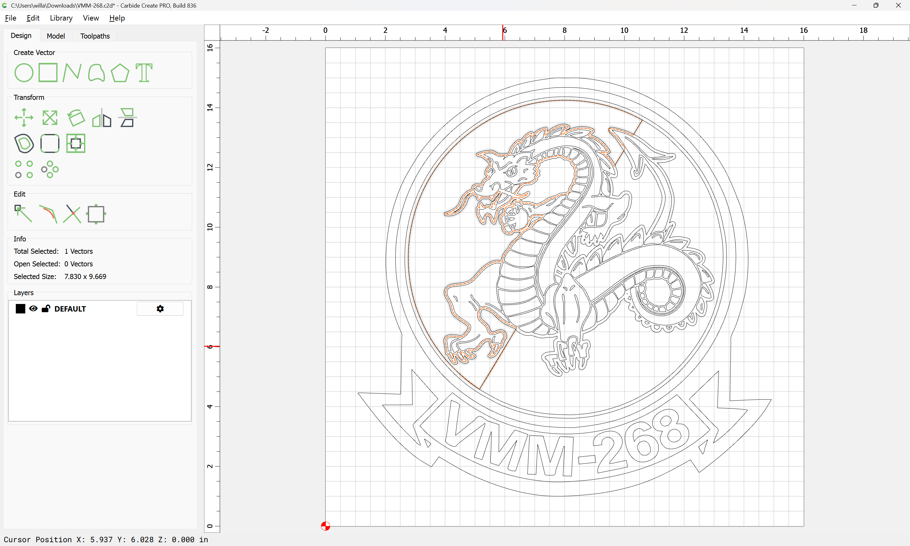Open the Scale/Resize transform tool
The width and height of the screenshot is (910, 546).
pos(50,118)
